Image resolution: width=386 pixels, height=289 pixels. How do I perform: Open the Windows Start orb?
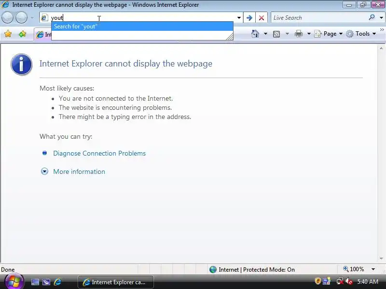[x=14, y=282]
